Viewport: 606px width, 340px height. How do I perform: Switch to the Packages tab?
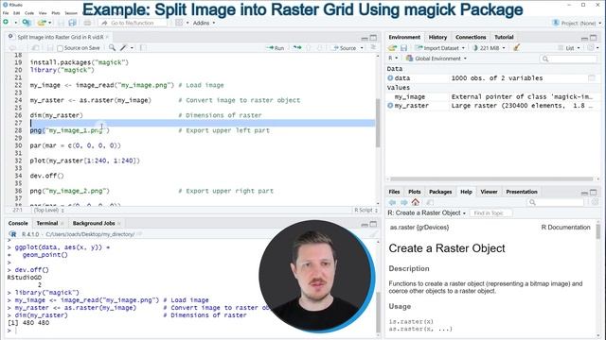click(440, 192)
